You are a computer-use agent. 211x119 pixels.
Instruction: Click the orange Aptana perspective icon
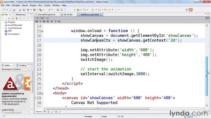click(x=191, y=10)
